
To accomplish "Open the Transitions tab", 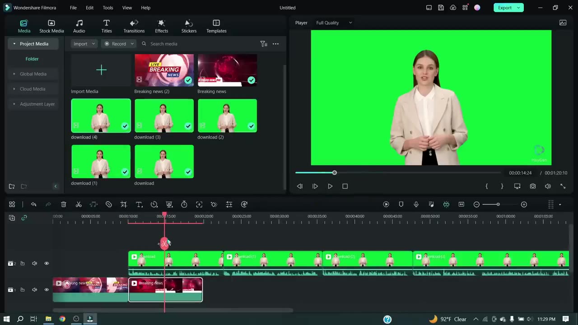I will [x=134, y=27].
